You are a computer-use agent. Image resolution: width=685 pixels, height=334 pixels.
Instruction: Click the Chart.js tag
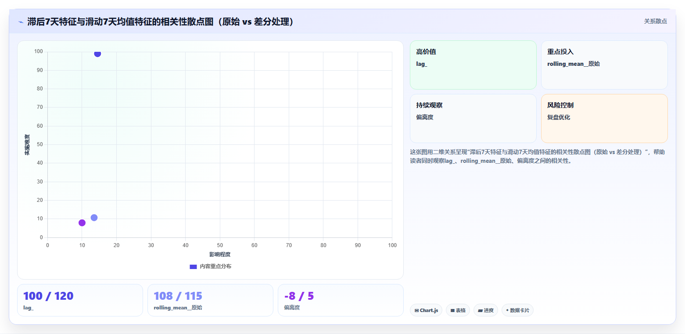click(426, 310)
